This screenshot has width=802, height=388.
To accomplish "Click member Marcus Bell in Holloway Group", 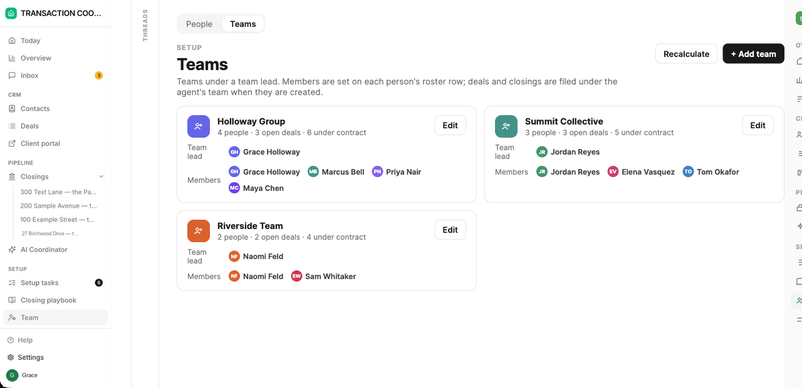I will tap(336, 172).
